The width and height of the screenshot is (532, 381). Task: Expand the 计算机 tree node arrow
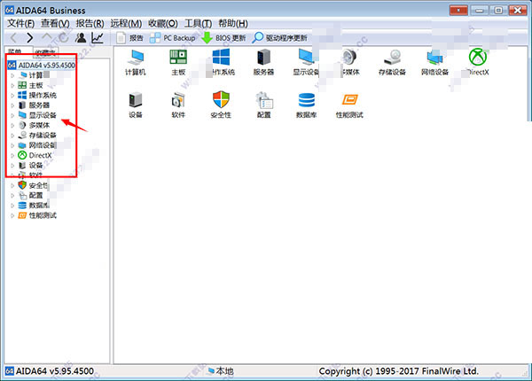12,75
